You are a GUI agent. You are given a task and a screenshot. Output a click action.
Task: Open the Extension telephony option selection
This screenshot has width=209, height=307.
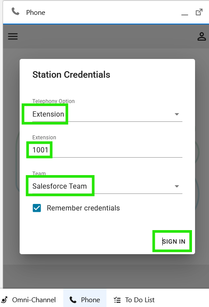click(107, 114)
